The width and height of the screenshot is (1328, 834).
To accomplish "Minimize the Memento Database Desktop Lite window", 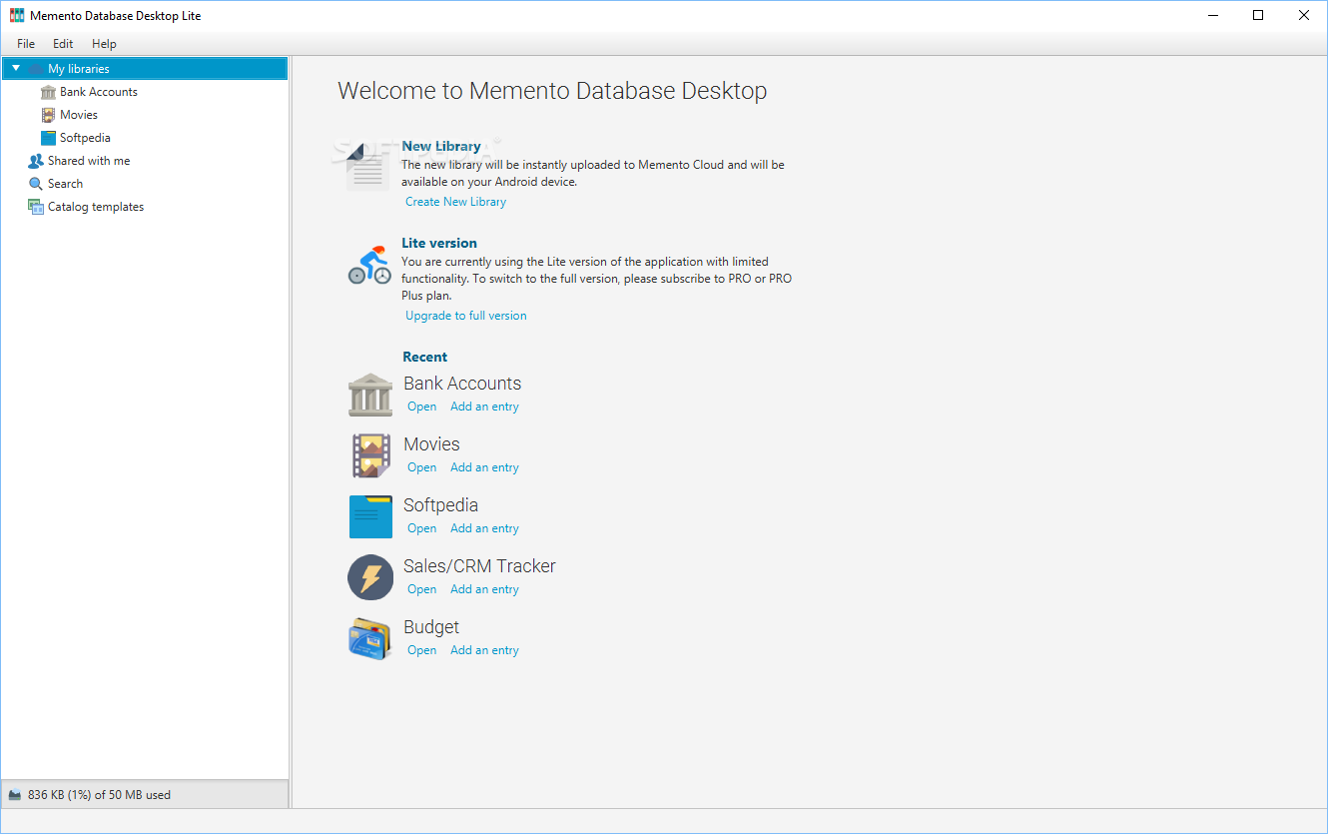I will pyautogui.click(x=1212, y=15).
